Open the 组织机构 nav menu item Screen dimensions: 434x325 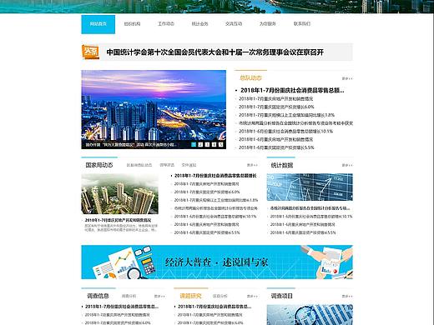tap(132, 24)
